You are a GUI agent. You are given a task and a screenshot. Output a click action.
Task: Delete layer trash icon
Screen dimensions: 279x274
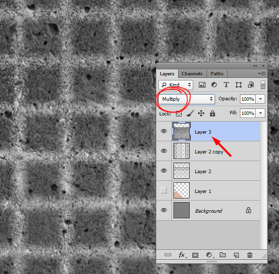coord(250,255)
